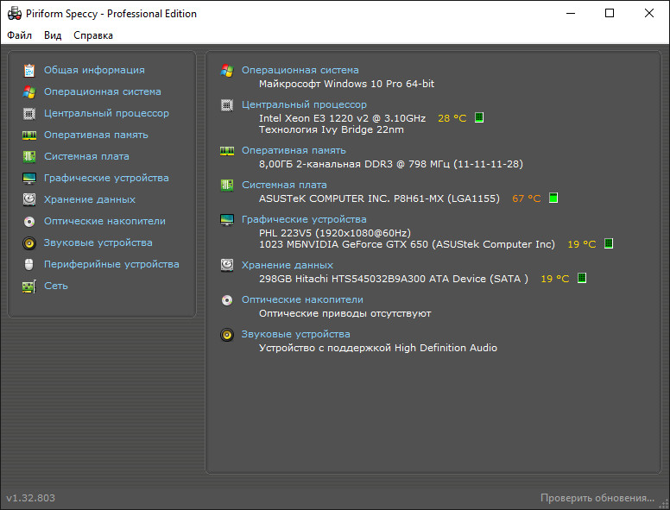Open the Вид menu

click(x=53, y=35)
